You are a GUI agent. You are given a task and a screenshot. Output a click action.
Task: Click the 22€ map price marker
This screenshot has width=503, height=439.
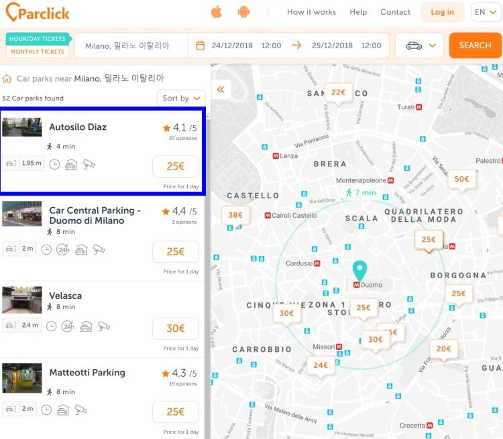click(x=339, y=94)
